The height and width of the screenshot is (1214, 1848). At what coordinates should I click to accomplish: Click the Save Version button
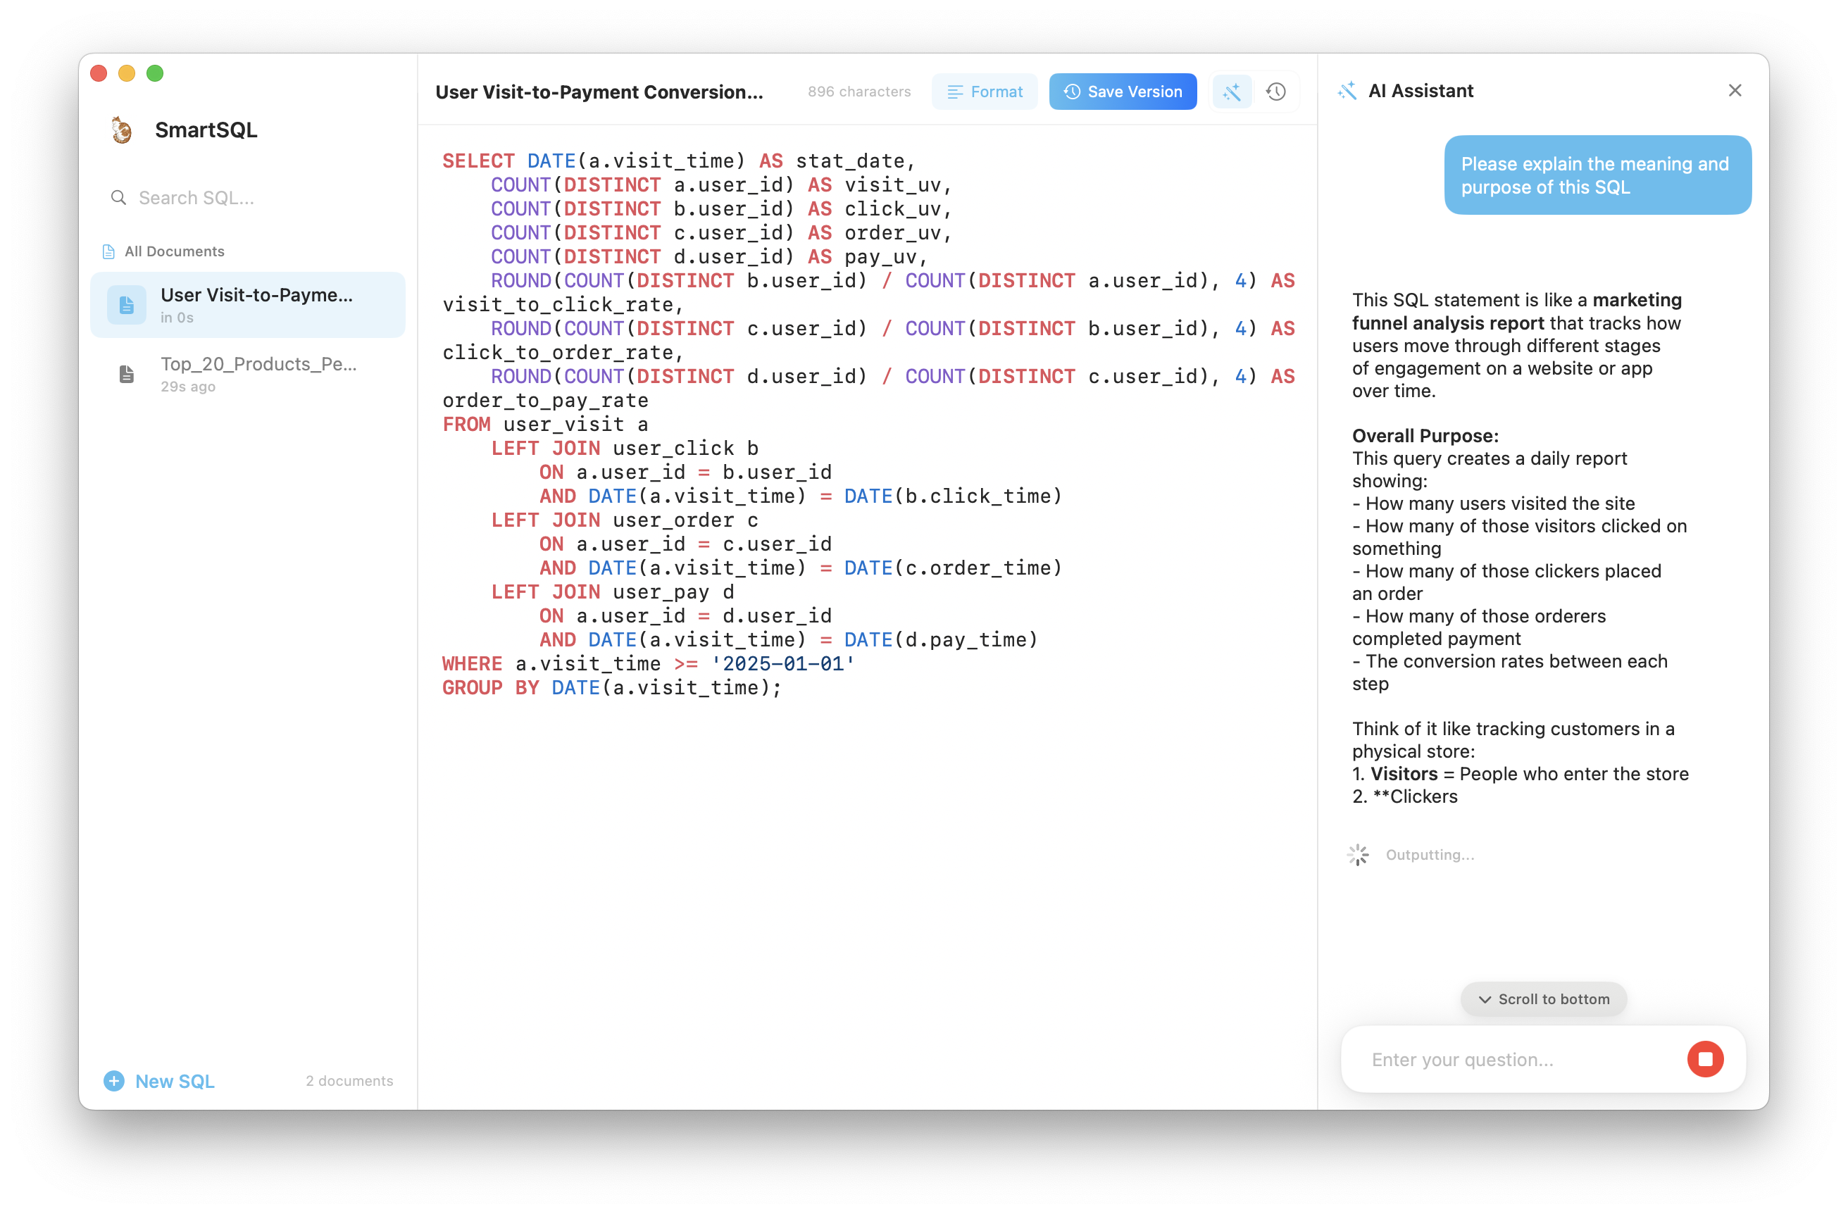1122,92
